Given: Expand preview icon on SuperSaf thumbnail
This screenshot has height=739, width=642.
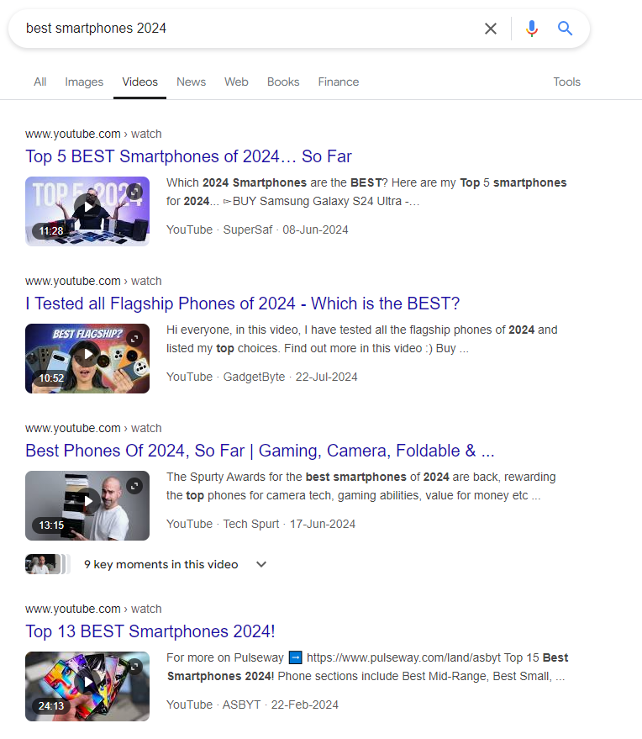Looking at the screenshot, I should 134,192.
